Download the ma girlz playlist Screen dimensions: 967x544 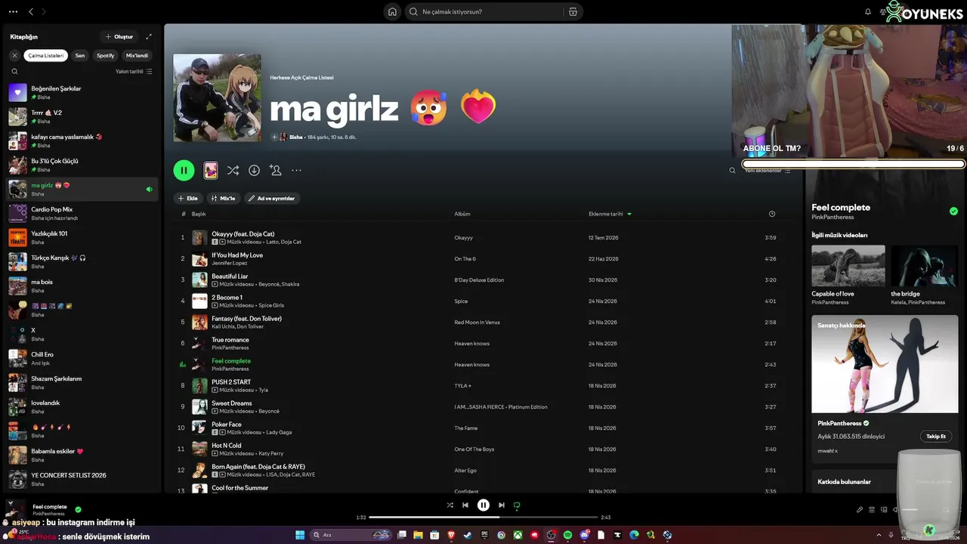tap(254, 171)
